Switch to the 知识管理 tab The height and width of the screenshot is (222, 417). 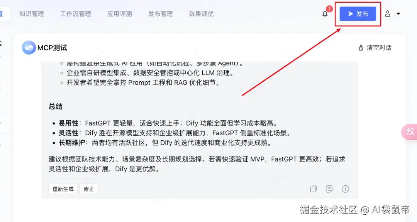pos(31,14)
